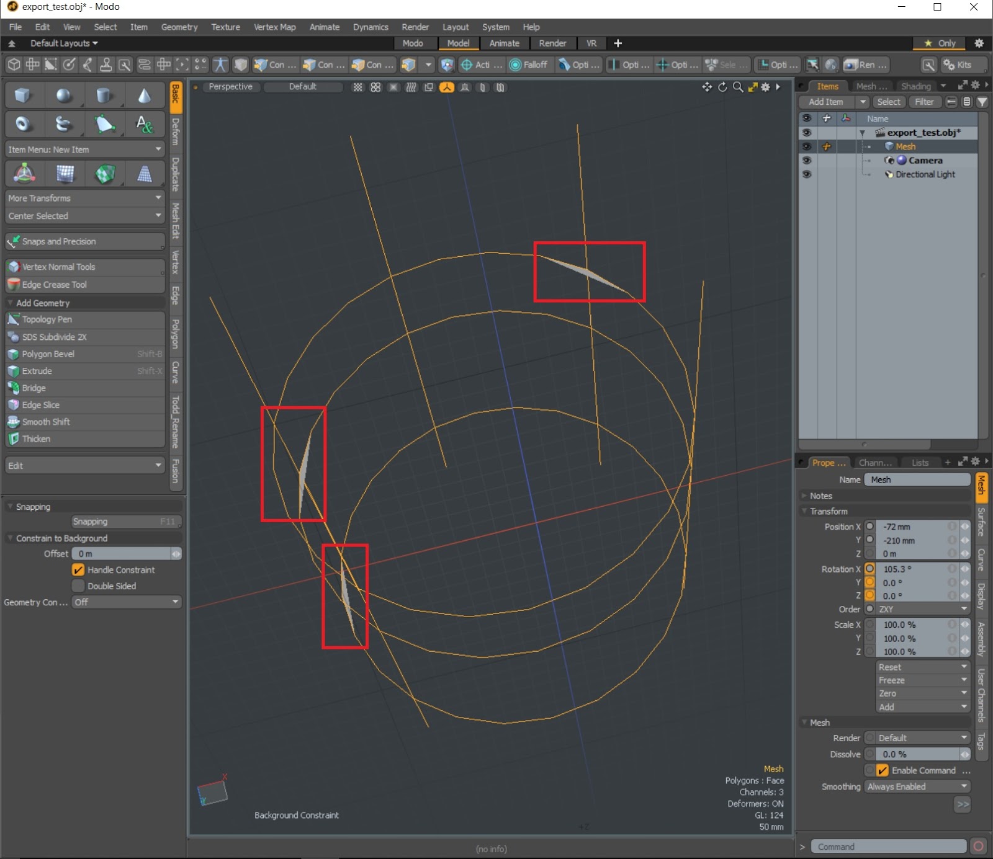The height and width of the screenshot is (859, 993).
Task: Hide the Camera item with eye icon
Action: tap(806, 161)
